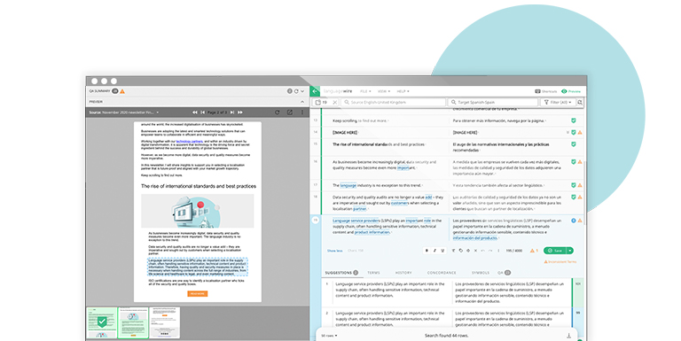681x341 pixels.
Task: Toggle italic formatting
Action: [x=434, y=251]
